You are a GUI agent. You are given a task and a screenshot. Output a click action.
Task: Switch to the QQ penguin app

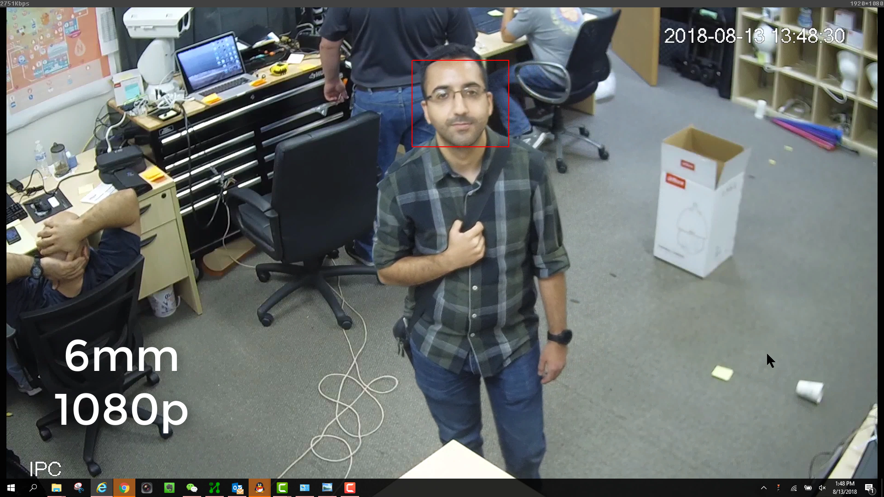[260, 488]
